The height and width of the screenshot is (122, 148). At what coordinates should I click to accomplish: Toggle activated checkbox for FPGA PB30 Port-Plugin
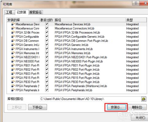coord(47,82)
